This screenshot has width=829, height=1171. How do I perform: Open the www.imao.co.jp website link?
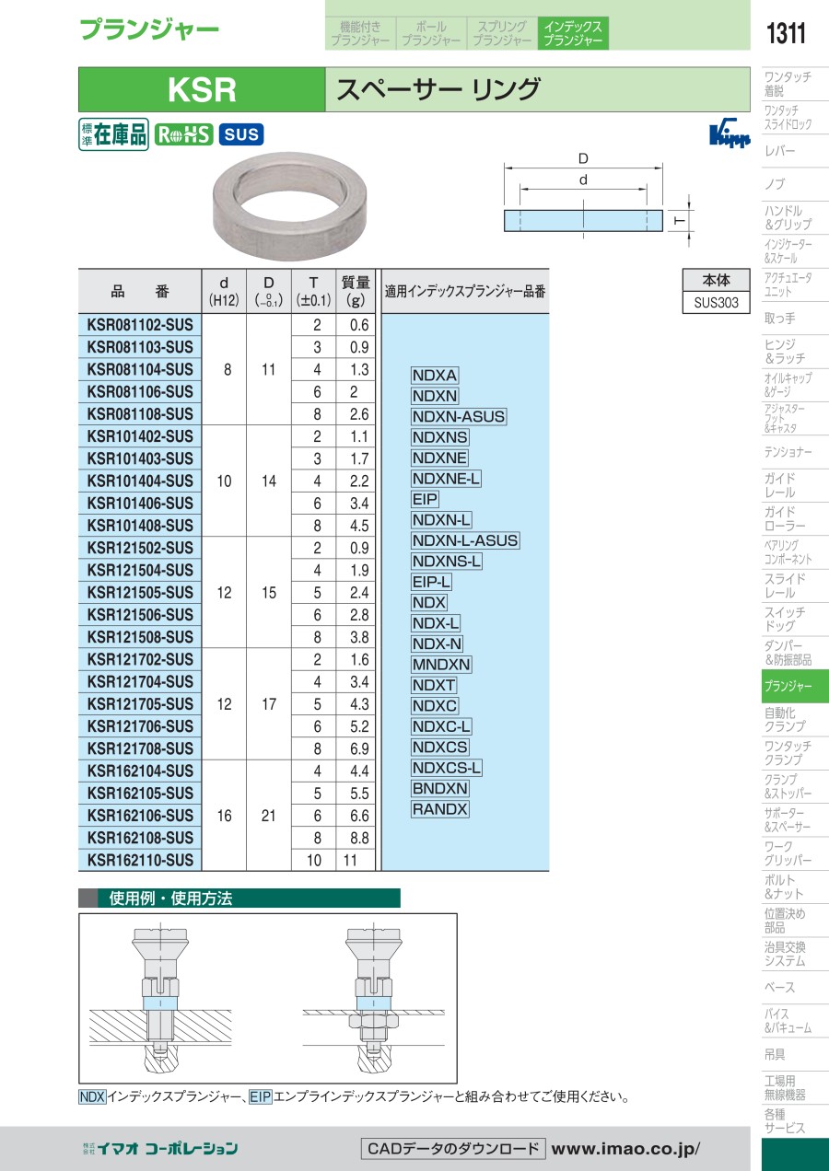(625, 1148)
